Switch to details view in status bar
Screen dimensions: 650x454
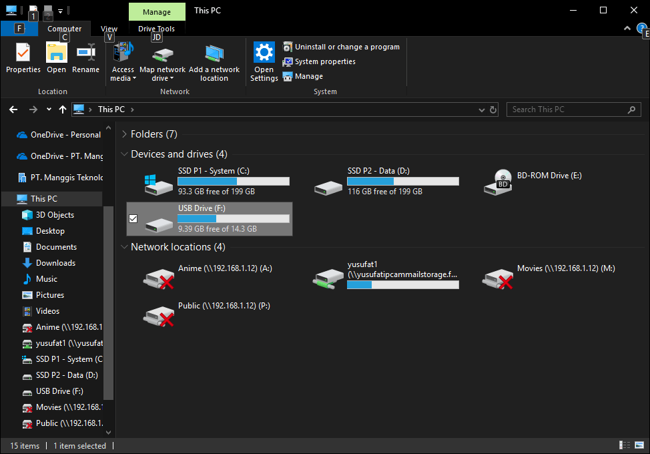coord(624,445)
